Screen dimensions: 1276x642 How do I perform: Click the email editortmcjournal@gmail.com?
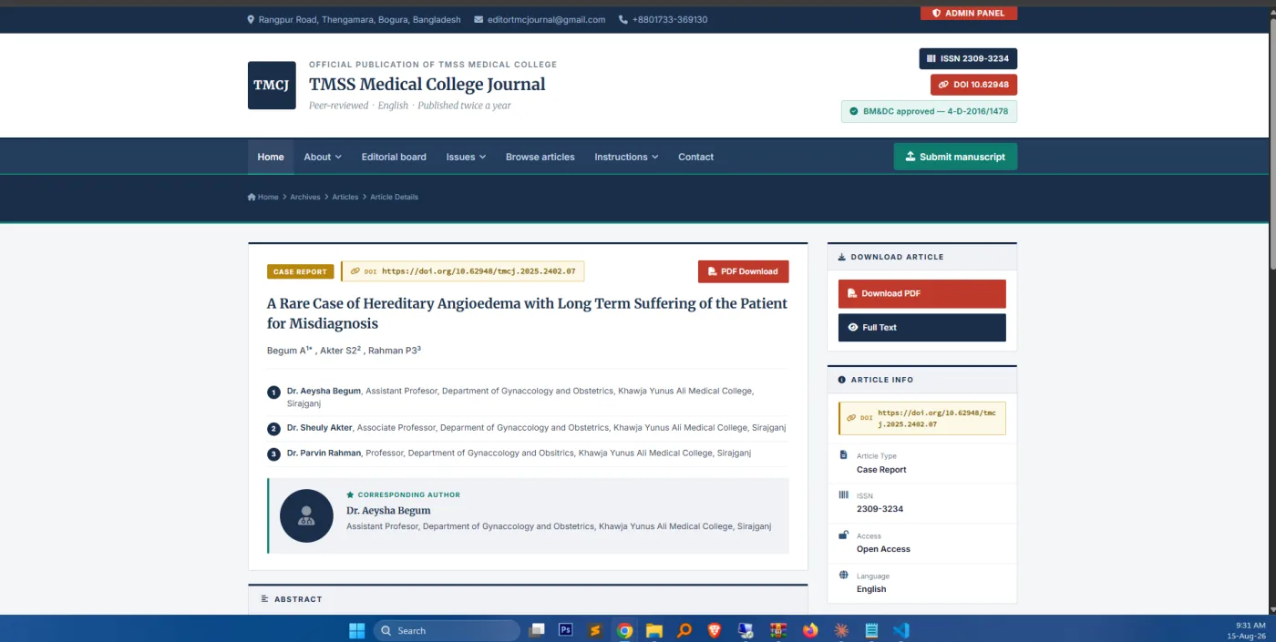(x=546, y=19)
